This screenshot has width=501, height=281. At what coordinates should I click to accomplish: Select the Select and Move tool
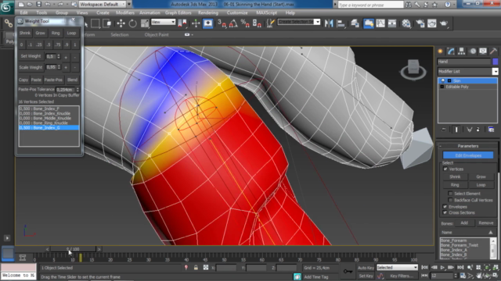click(x=121, y=23)
